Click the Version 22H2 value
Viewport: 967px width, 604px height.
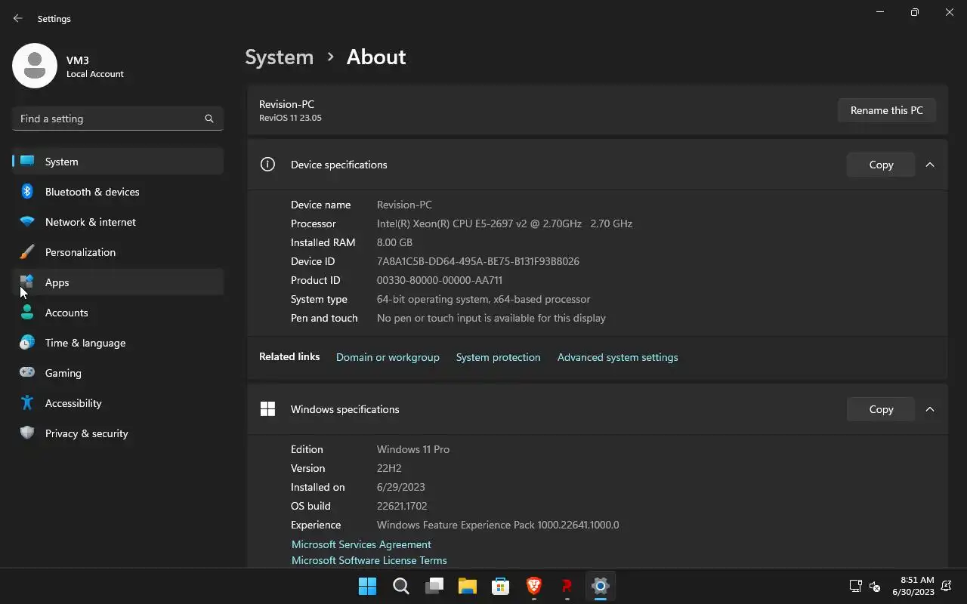click(389, 468)
